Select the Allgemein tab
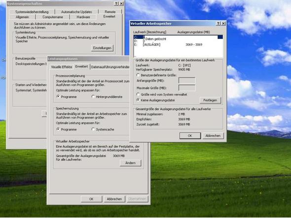This screenshot has height=218, width=291. pos(22,17)
